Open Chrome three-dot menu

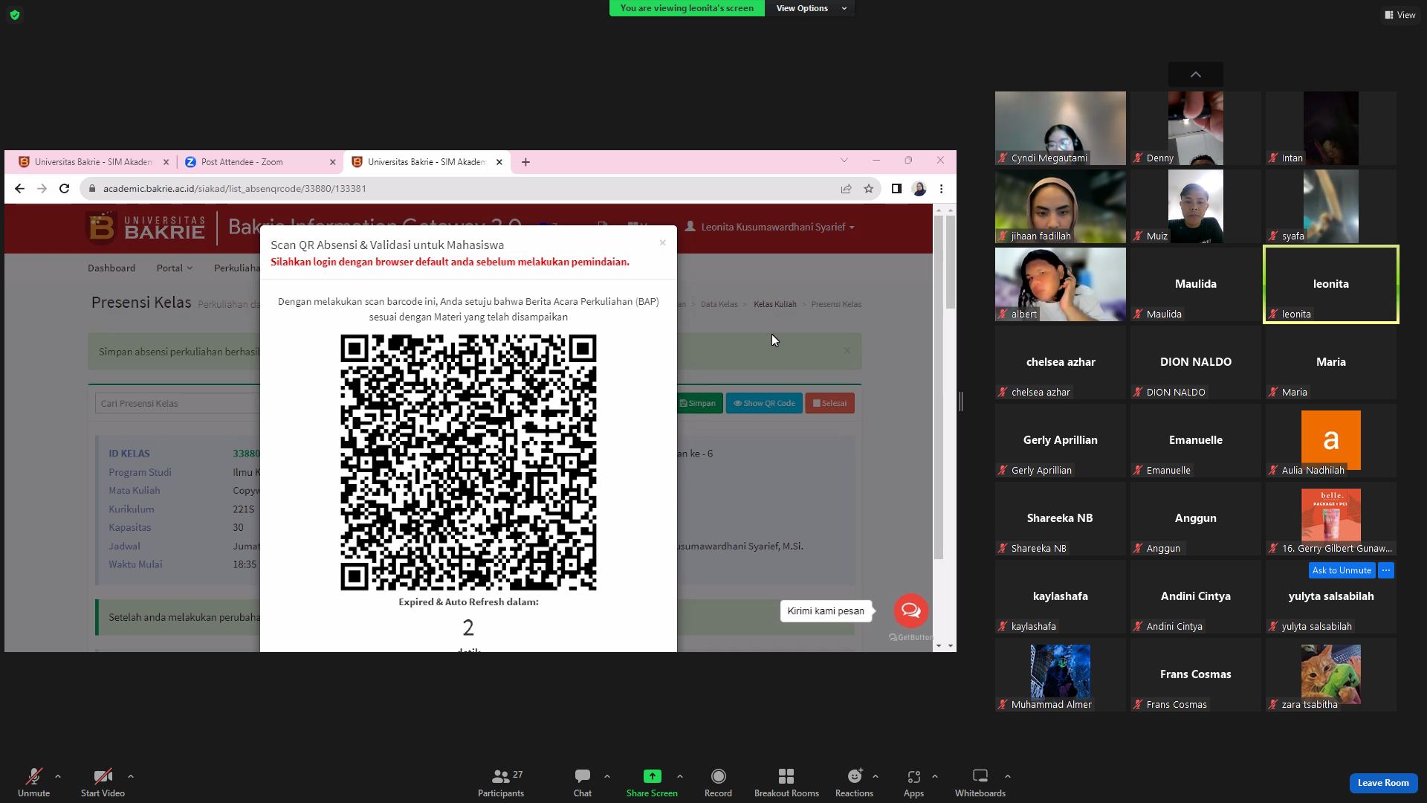tap(942, 189)
